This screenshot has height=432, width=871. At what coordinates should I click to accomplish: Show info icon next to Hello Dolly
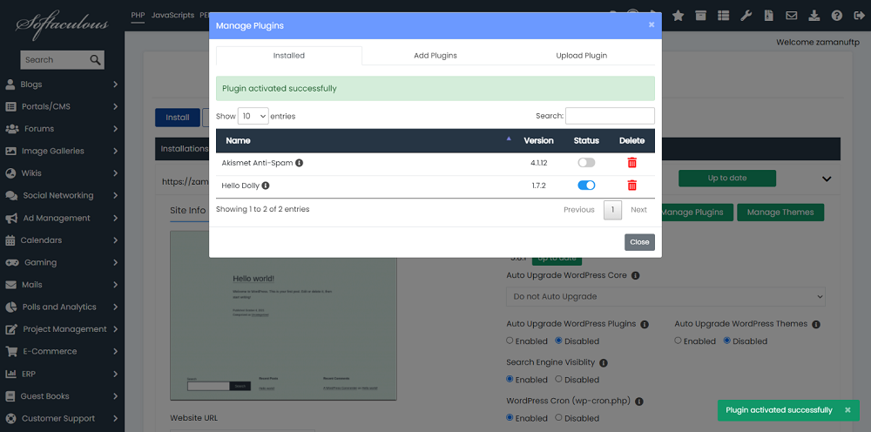[x=266, y=186]
